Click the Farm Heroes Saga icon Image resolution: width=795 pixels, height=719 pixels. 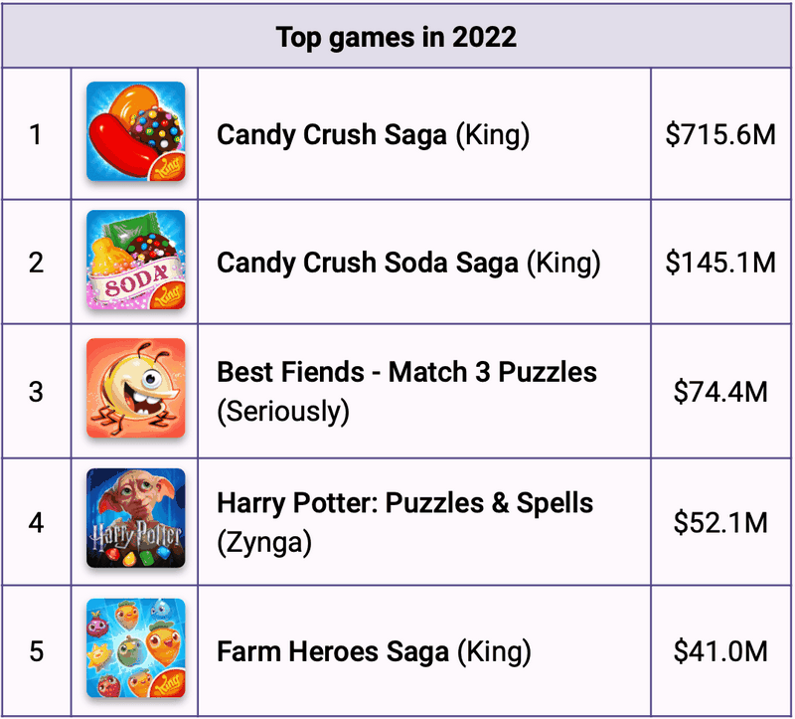(x=135, y=650)
